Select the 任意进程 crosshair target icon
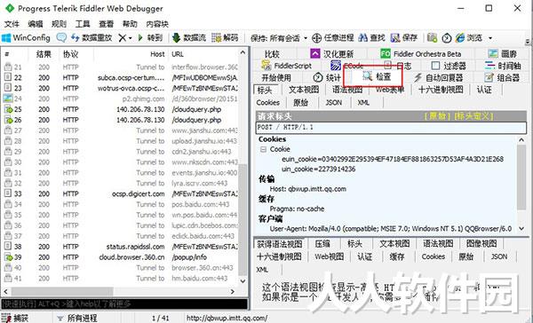 (x=316, y=38)
